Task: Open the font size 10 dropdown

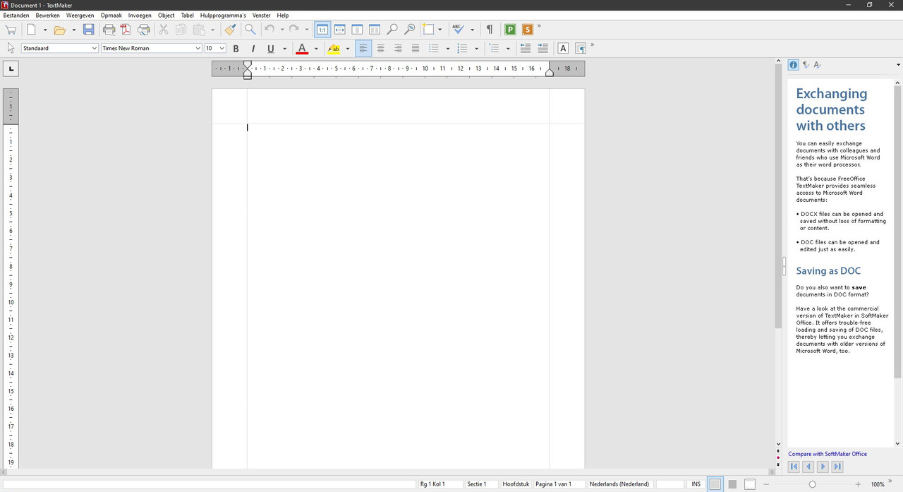Action: pos(222,49)
